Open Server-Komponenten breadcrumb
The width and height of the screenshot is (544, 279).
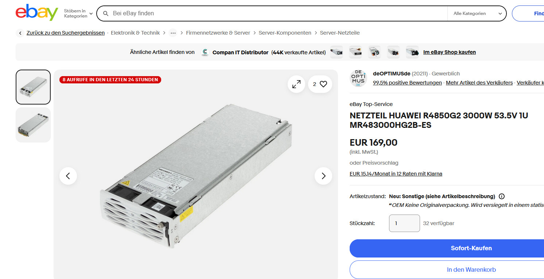tap(285, 33)
